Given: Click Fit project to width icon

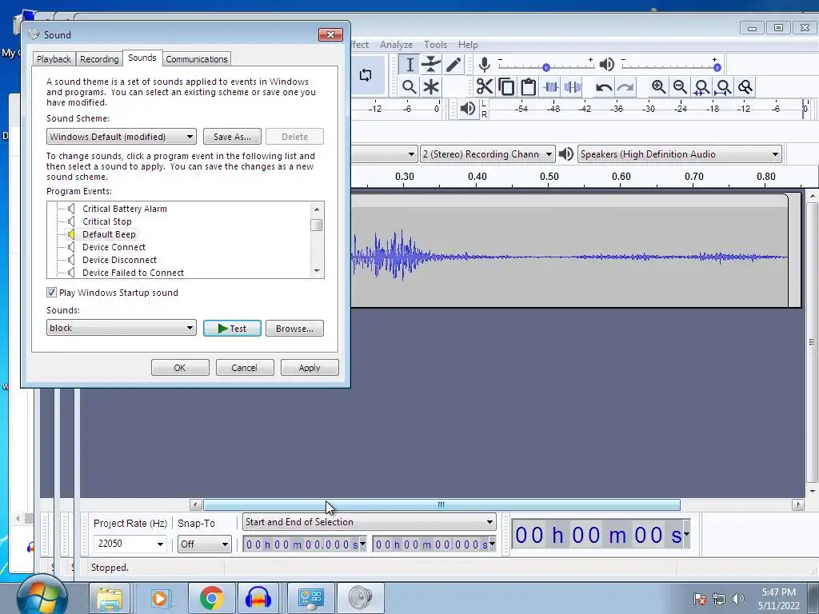Looking at the screenshot, I should point(723,86).
